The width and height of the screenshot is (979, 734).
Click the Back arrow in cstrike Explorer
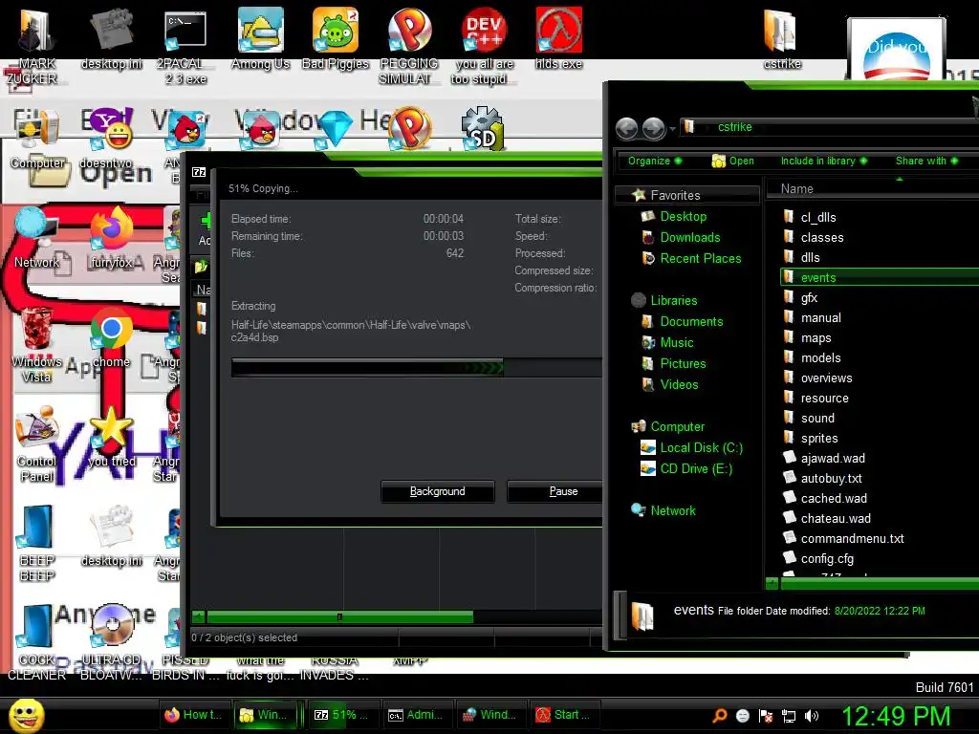[x=627, y=128]
